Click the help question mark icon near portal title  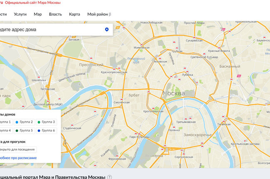coord(110,177)
